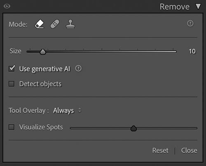Click the Reset button
Viewport: 206px width, 166px height.
160,150
